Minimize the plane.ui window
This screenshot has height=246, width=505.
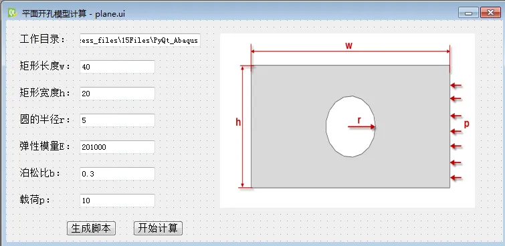pos(468,13)
